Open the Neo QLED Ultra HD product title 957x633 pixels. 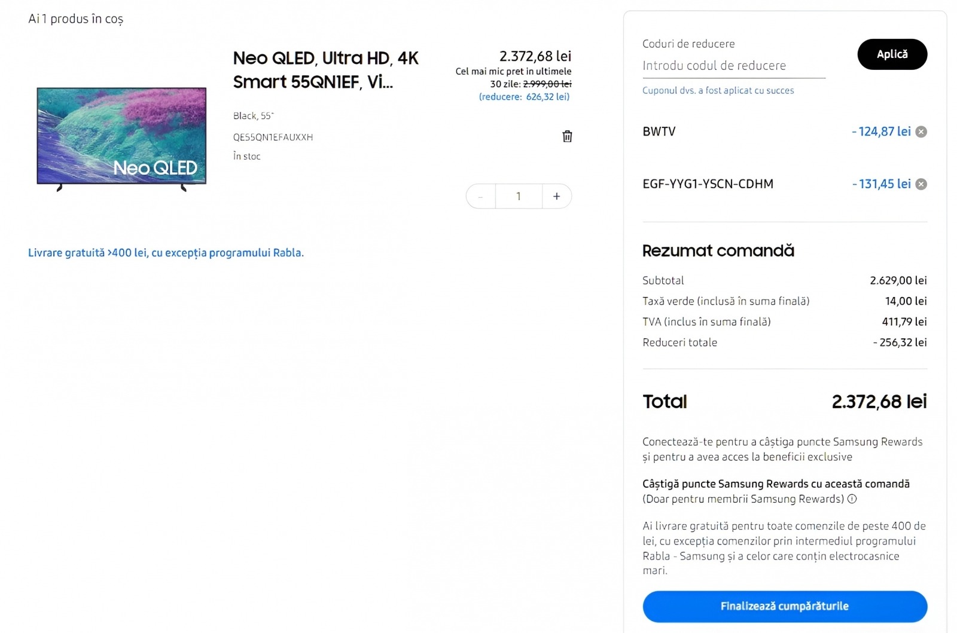click(325, 70)
